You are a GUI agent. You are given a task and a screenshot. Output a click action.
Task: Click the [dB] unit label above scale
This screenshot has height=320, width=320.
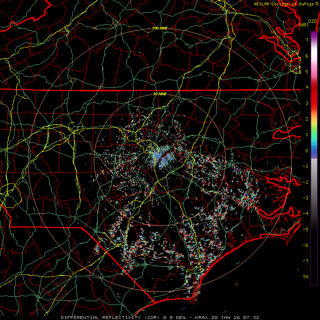(x=304, y=25)
